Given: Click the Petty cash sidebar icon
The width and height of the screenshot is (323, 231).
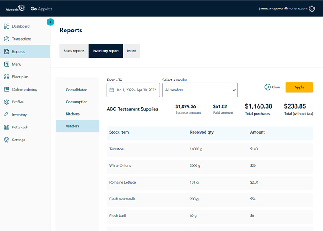Looking at the screenshot, I should [x=6, y=127].
